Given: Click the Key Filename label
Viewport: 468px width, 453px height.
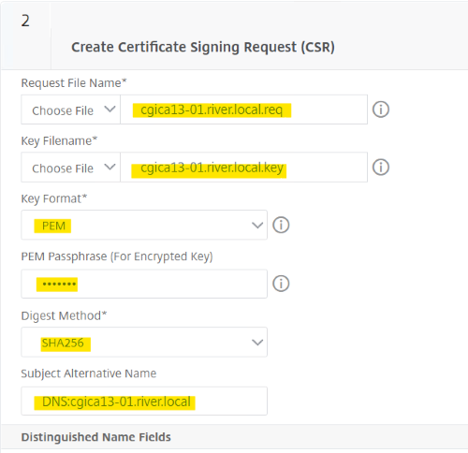Looking at the screenshot, I should coord(59,141).
